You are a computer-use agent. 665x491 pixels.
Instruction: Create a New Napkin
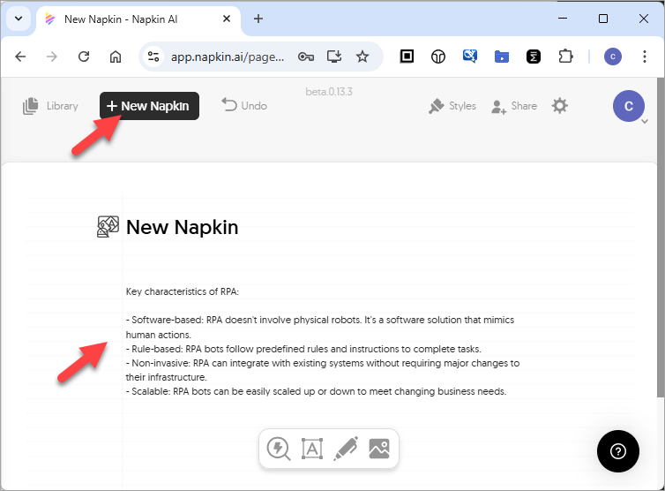(149, 106)
